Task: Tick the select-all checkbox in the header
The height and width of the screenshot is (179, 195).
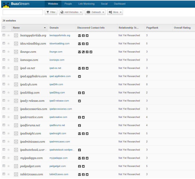Action: click(4, 28)
